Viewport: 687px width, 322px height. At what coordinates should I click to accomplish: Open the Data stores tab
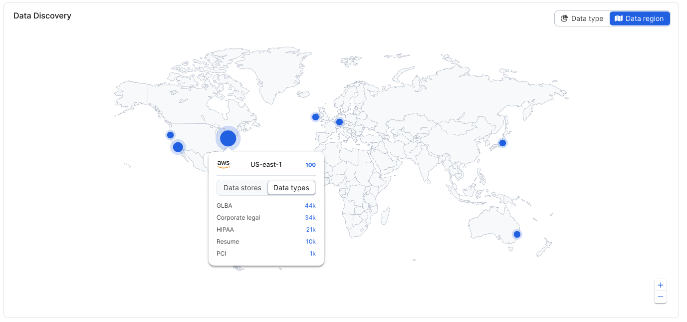tap(242, 188)
